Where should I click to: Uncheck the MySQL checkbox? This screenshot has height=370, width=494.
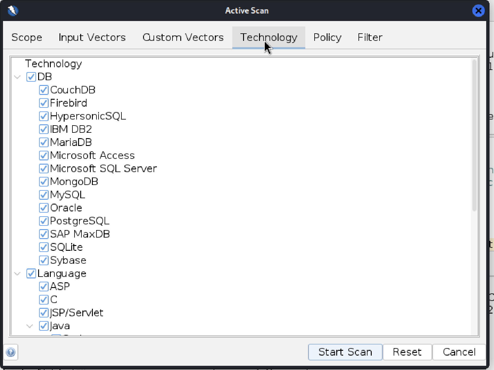[x=44, y=195]
